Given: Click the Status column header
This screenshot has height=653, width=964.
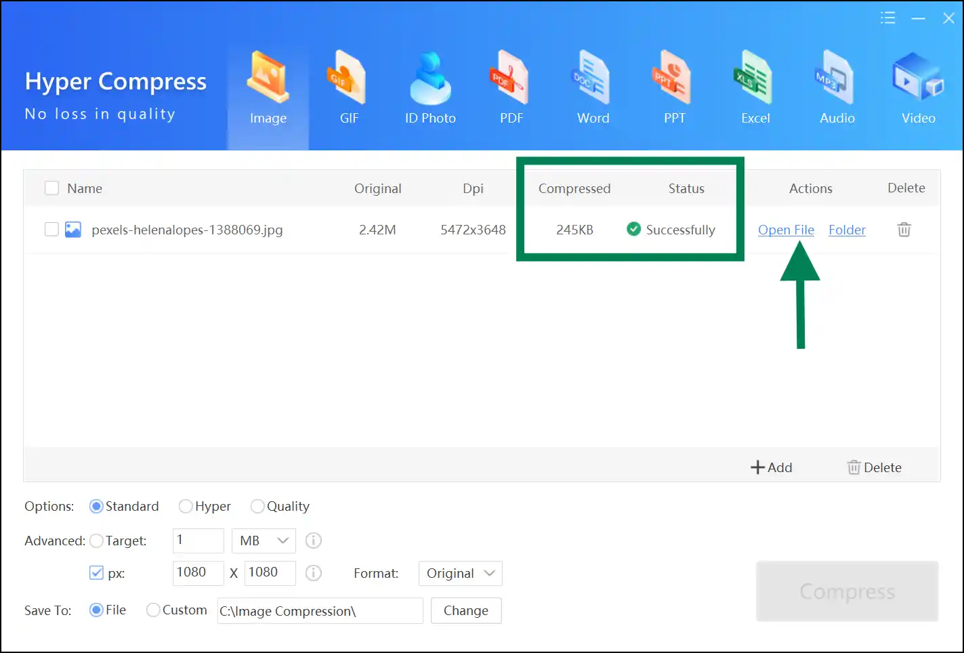Looking at the screenshot, I should coord(686,188).
